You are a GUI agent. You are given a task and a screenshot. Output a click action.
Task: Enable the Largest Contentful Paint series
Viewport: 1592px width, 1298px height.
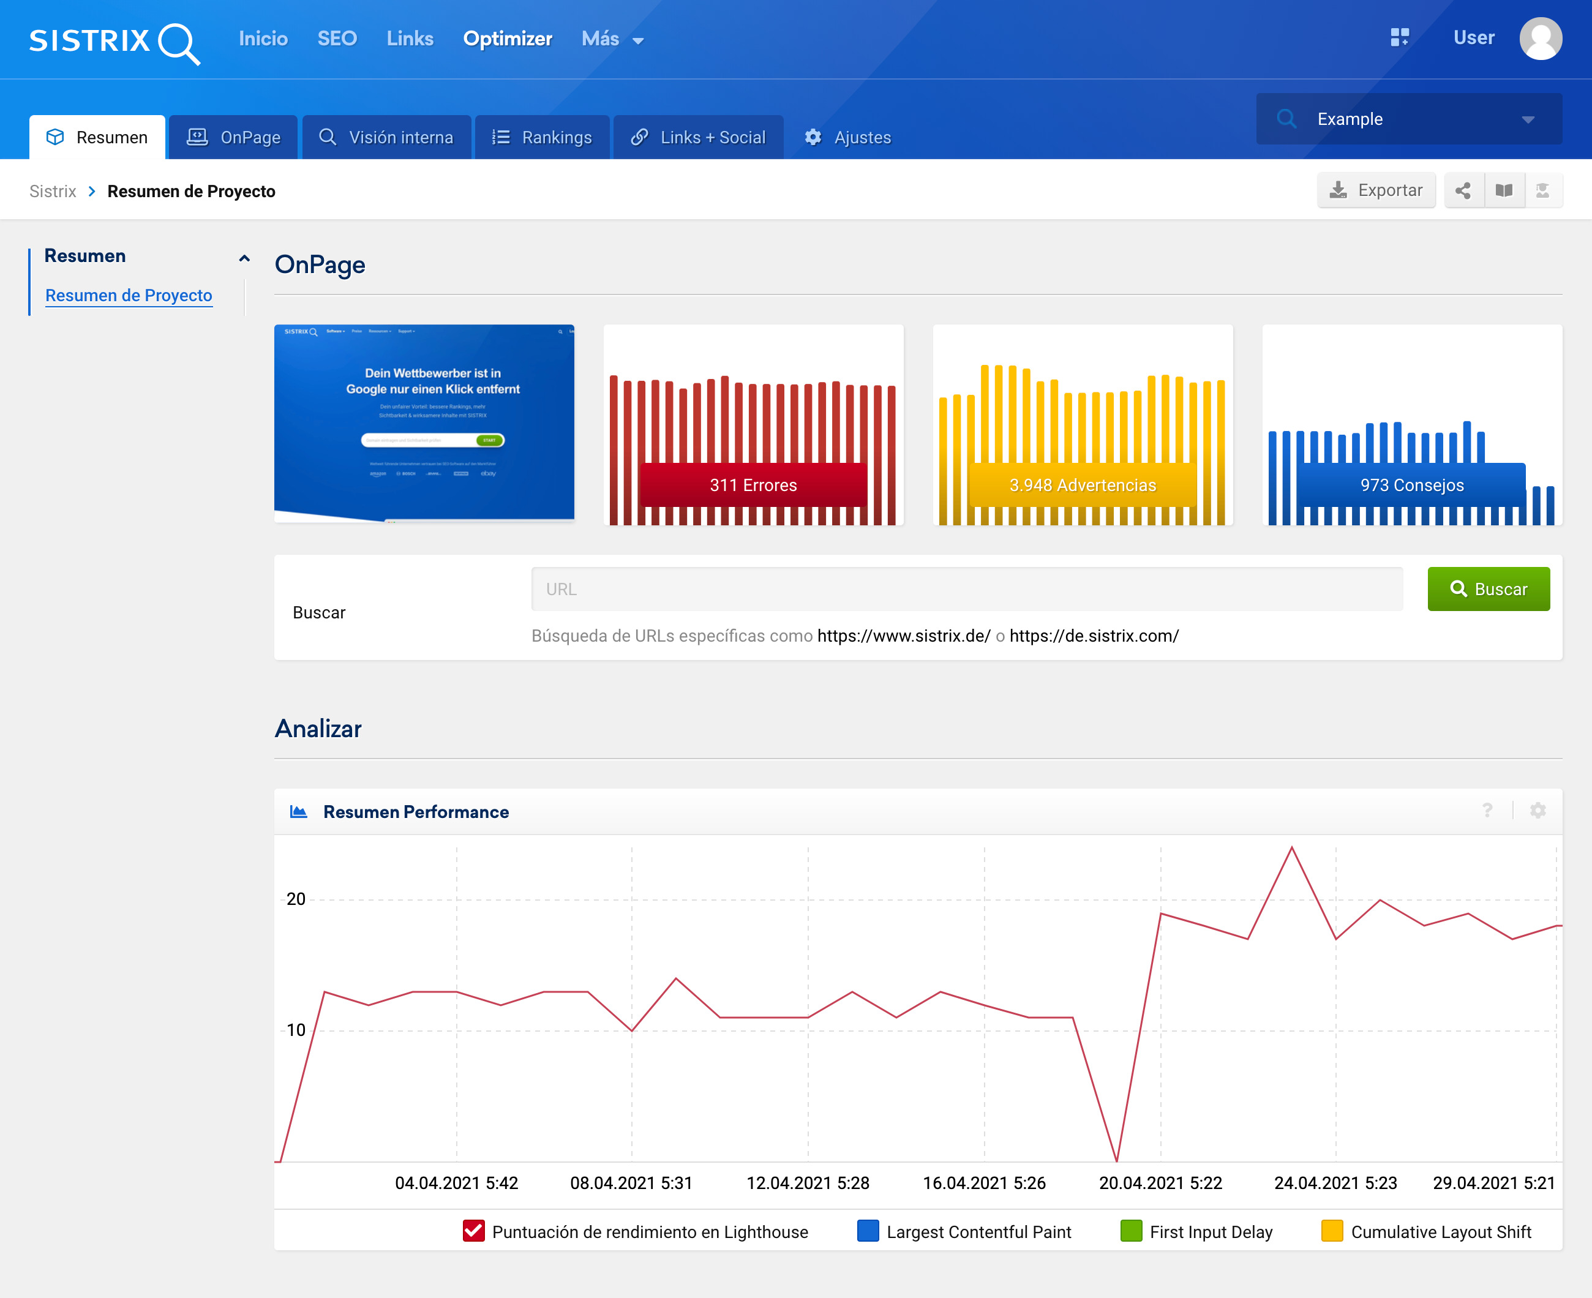click(x=868, y=1231)
